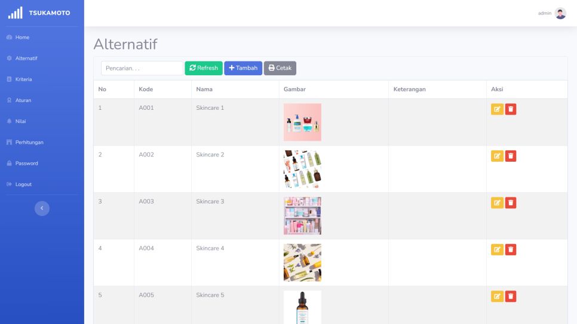
Task: Click the Tambah button to add
Action: click(x=243, y=68)
